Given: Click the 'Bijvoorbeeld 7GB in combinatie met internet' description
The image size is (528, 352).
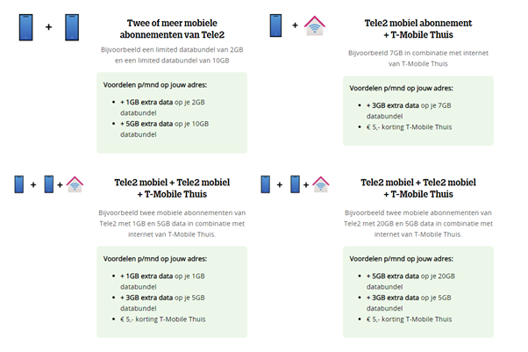Looking at the screenshot, I should pos(418,53).
